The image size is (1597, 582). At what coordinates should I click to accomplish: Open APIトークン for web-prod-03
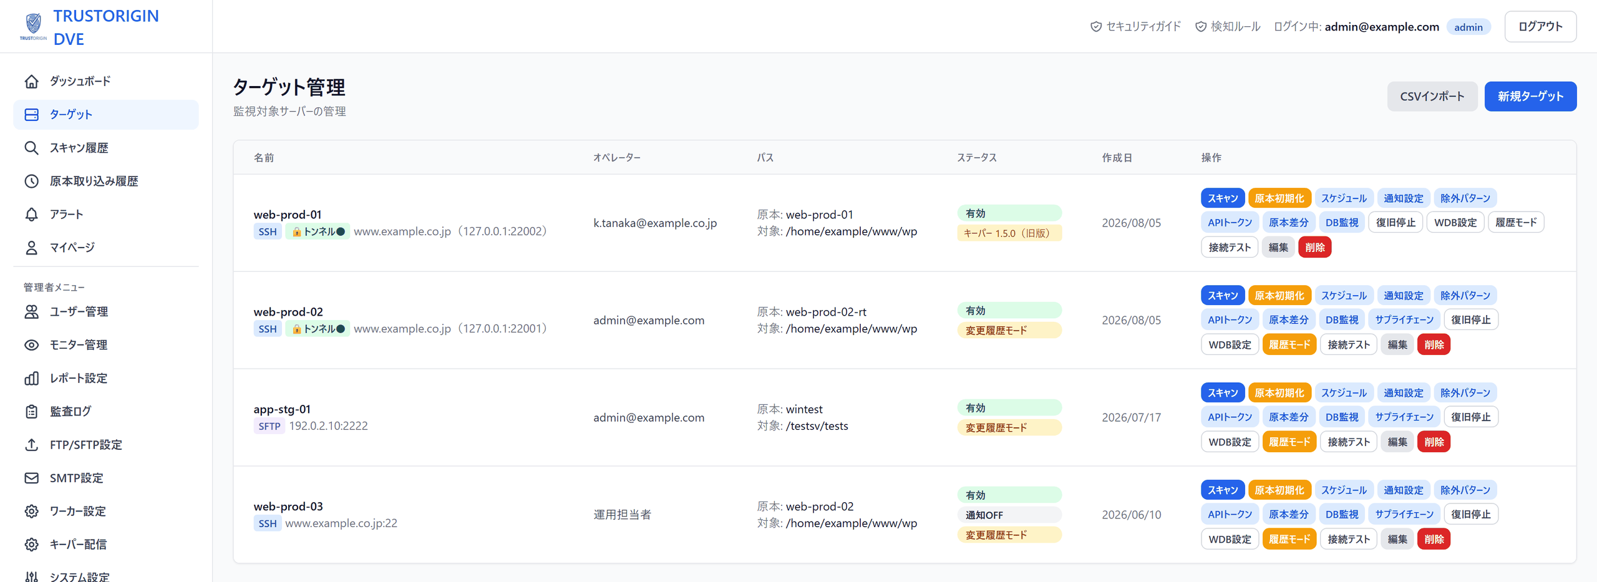pyautogui.click(x=1230, y=515)
